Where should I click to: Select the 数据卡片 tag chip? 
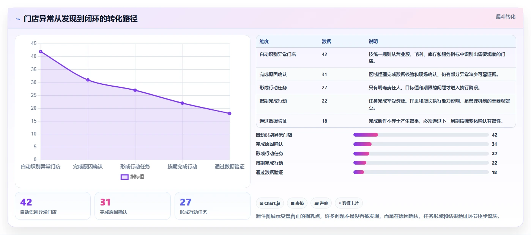tap(348, 203)
